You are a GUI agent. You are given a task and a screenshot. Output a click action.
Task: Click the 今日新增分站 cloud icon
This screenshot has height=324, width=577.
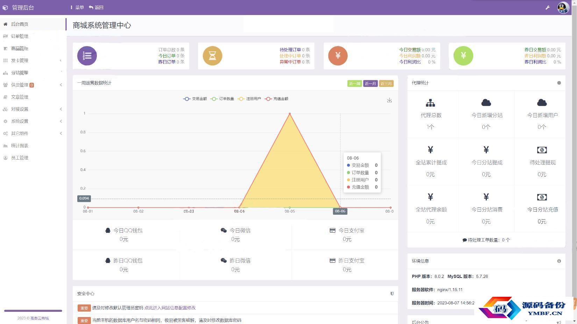(486, 103)
